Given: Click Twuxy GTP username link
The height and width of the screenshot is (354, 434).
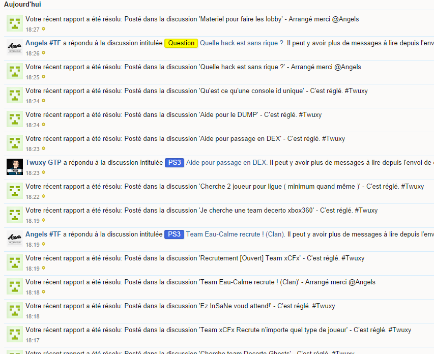Looking at the screenshot, I should point(43,162).
